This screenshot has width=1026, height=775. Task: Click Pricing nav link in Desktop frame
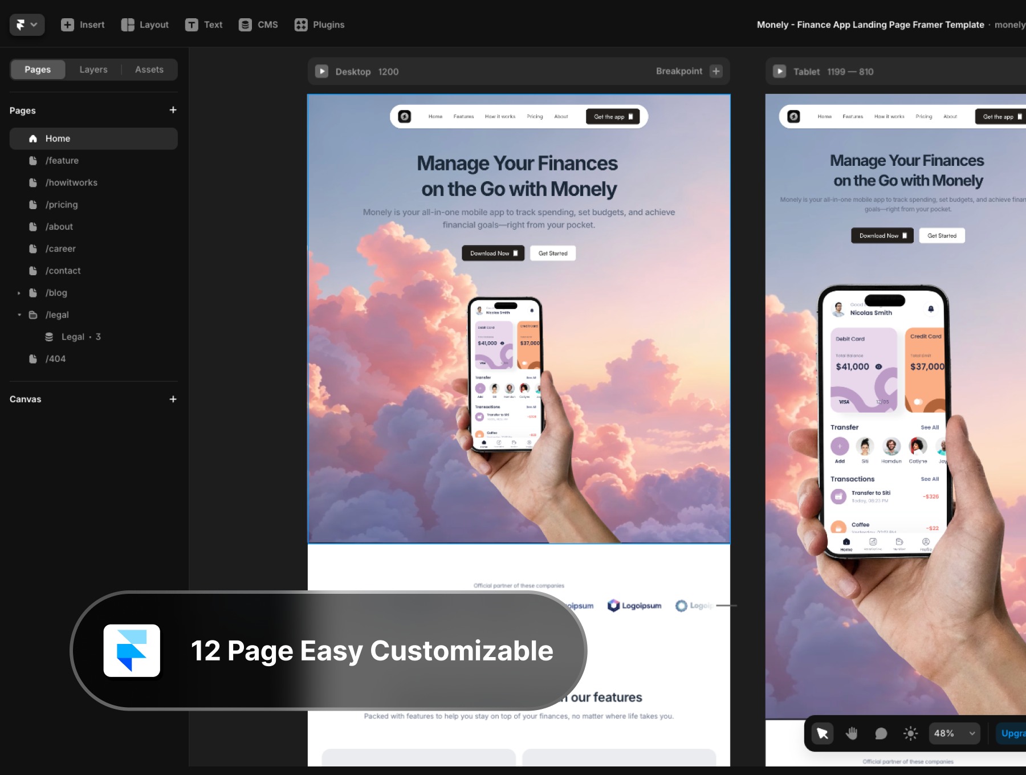(535, 116)
